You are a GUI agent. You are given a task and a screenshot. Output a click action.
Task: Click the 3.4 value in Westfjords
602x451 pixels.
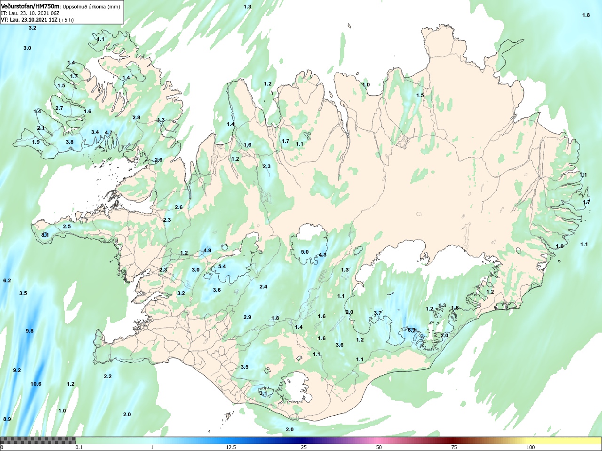click(x=95, y=132)
